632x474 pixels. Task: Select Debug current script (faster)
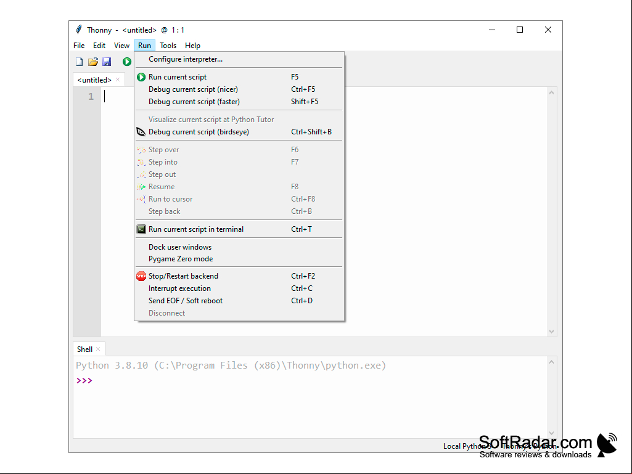pos(239,102)
